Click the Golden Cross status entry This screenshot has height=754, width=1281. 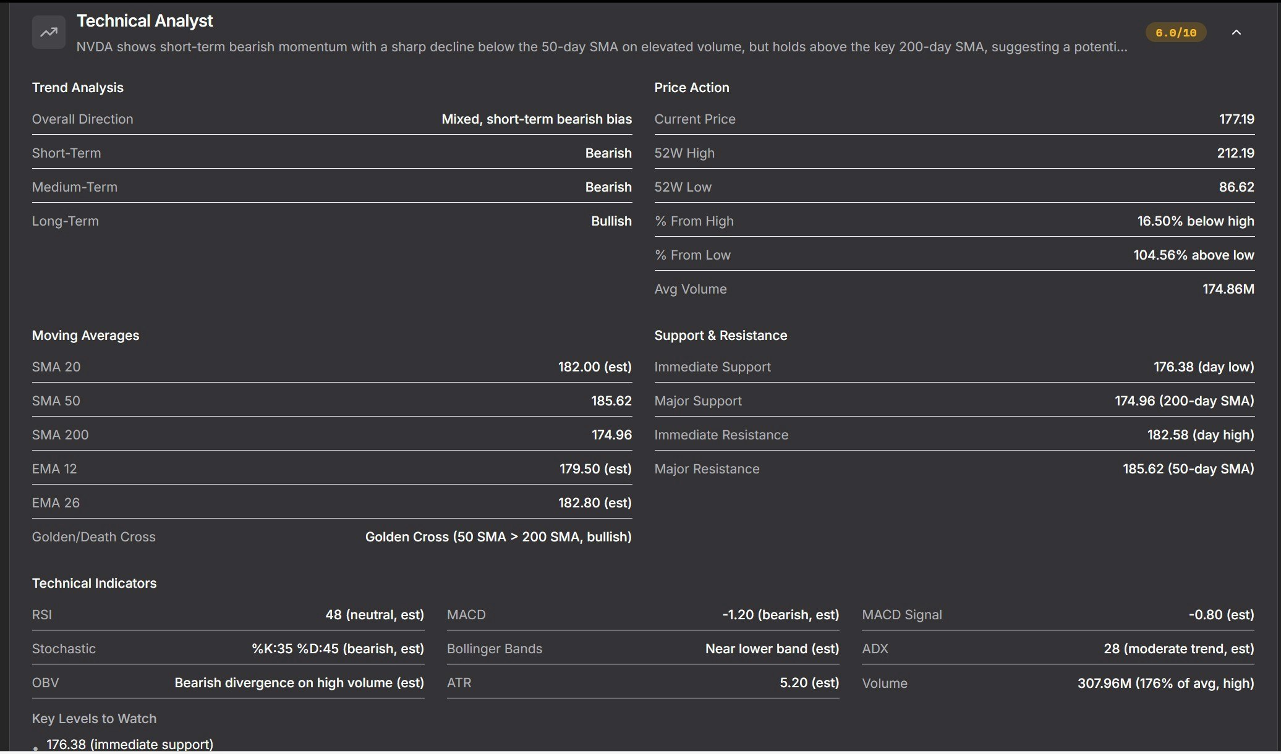498,536
